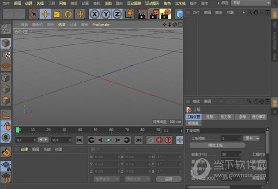Open the 界面 layout dropdown
This screenshot has width=278, height=189.
251,3
